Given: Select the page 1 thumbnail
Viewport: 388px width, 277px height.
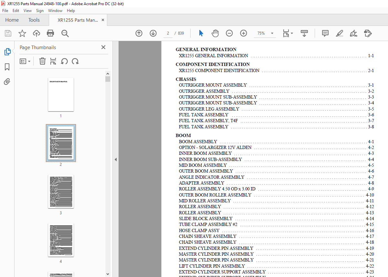Looking at the screenshot, I should pos(61,94).
